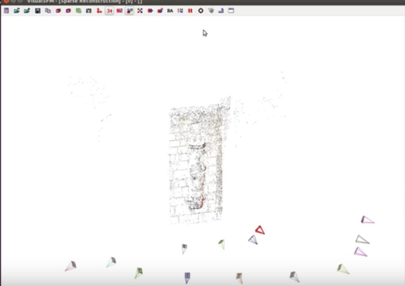Click the brick wall point cloud
This screenshot has width=405, height=286.
click(195, 162)
